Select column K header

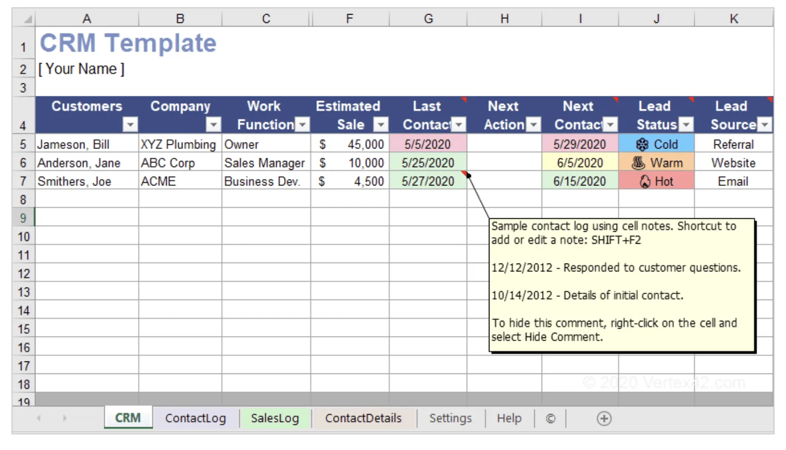[x=734, y=19]
